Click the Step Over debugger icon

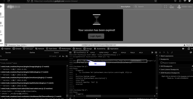click(x=164, y=53)
